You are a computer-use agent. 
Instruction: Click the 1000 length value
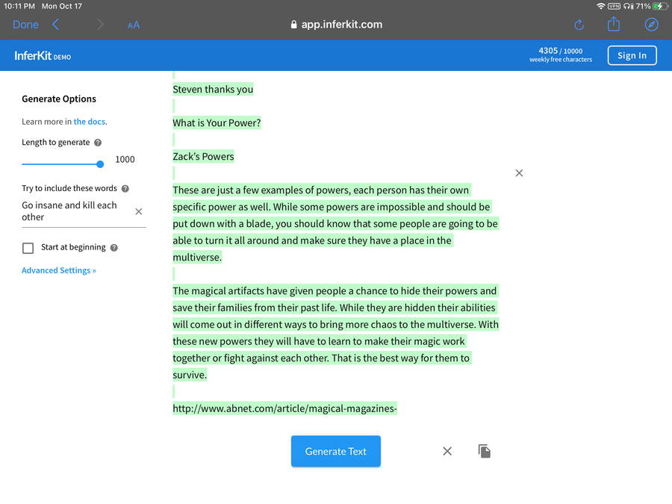(125, 160)
